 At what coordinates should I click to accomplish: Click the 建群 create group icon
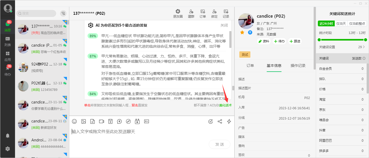tap(191, 13)
